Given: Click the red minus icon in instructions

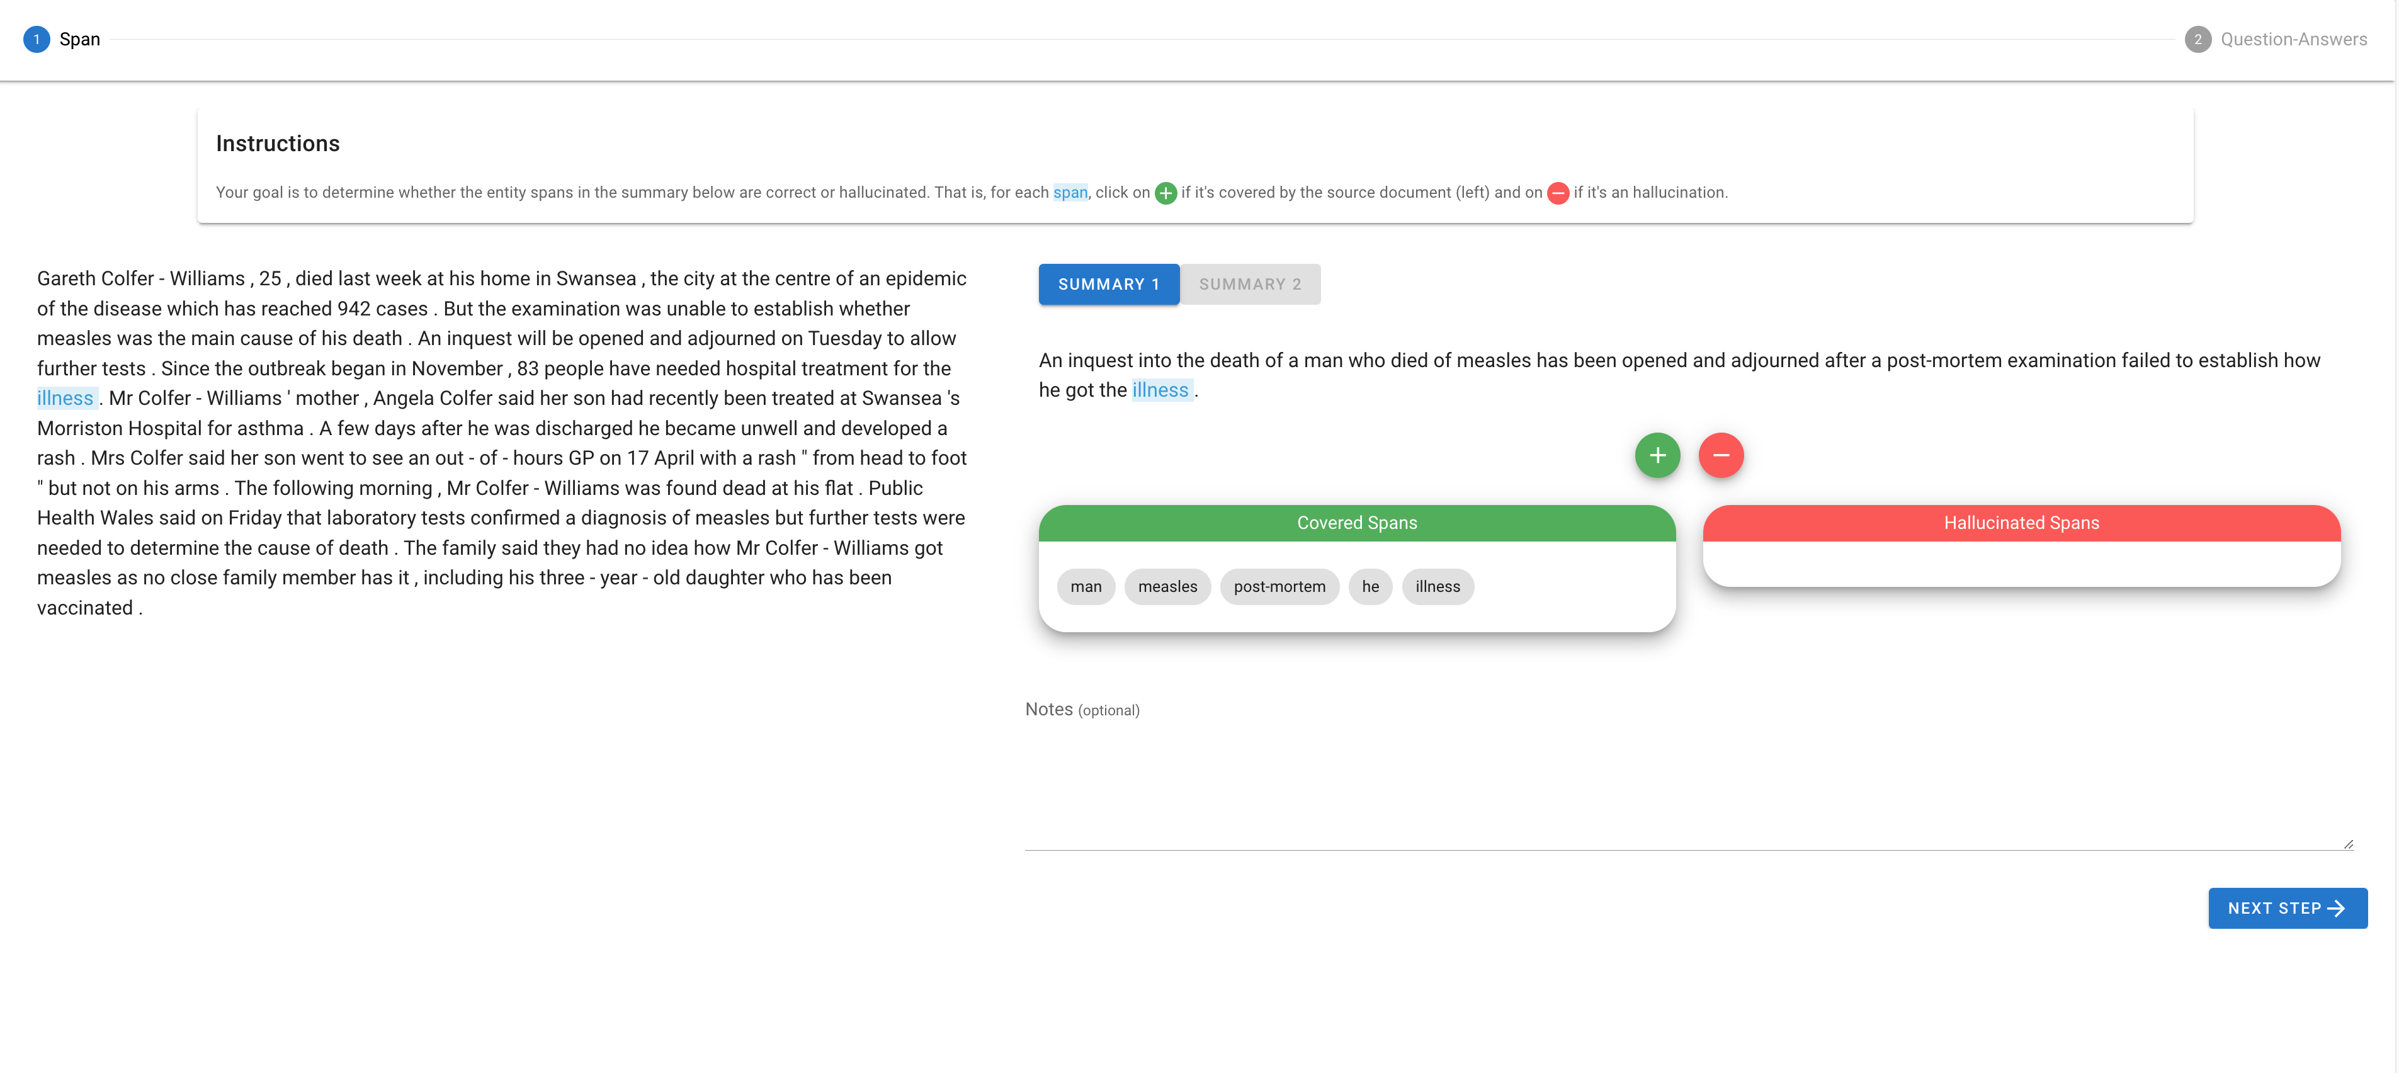Looking at the screenshot, I should (1557, 193).
